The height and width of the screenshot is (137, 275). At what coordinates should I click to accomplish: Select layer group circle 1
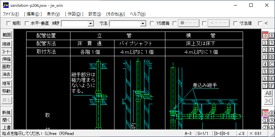point(265,121)
